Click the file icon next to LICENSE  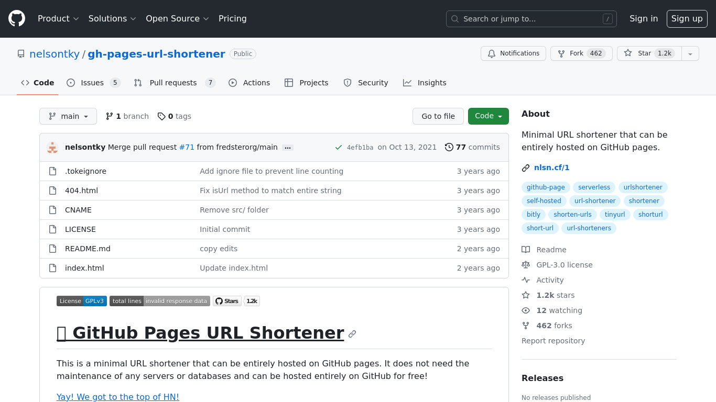pyautogui.click(x=52, y=229)
